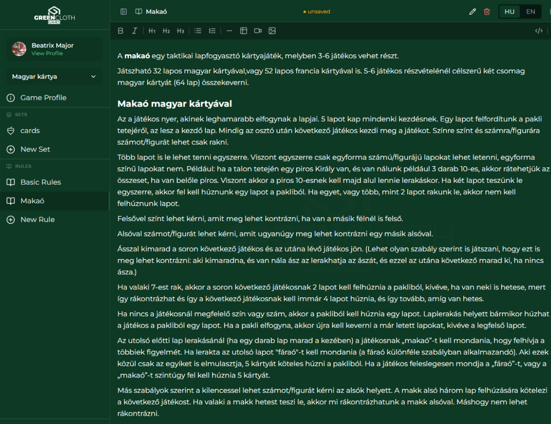
Task: Apply bold formatting in the editor
Action: click(x=120, y=30)
